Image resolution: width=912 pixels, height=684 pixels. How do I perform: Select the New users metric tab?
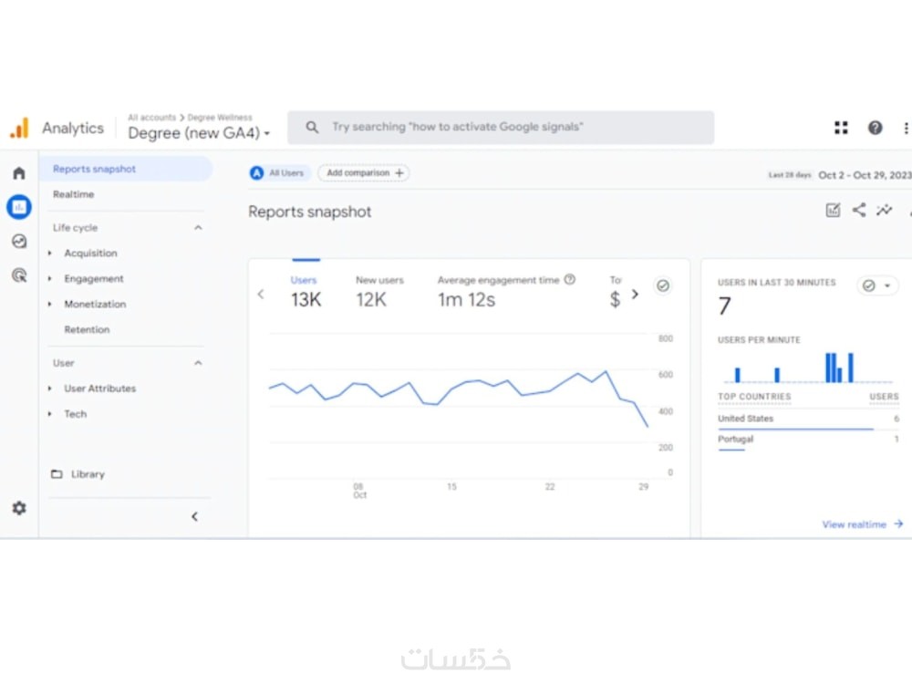pos(379,291)
